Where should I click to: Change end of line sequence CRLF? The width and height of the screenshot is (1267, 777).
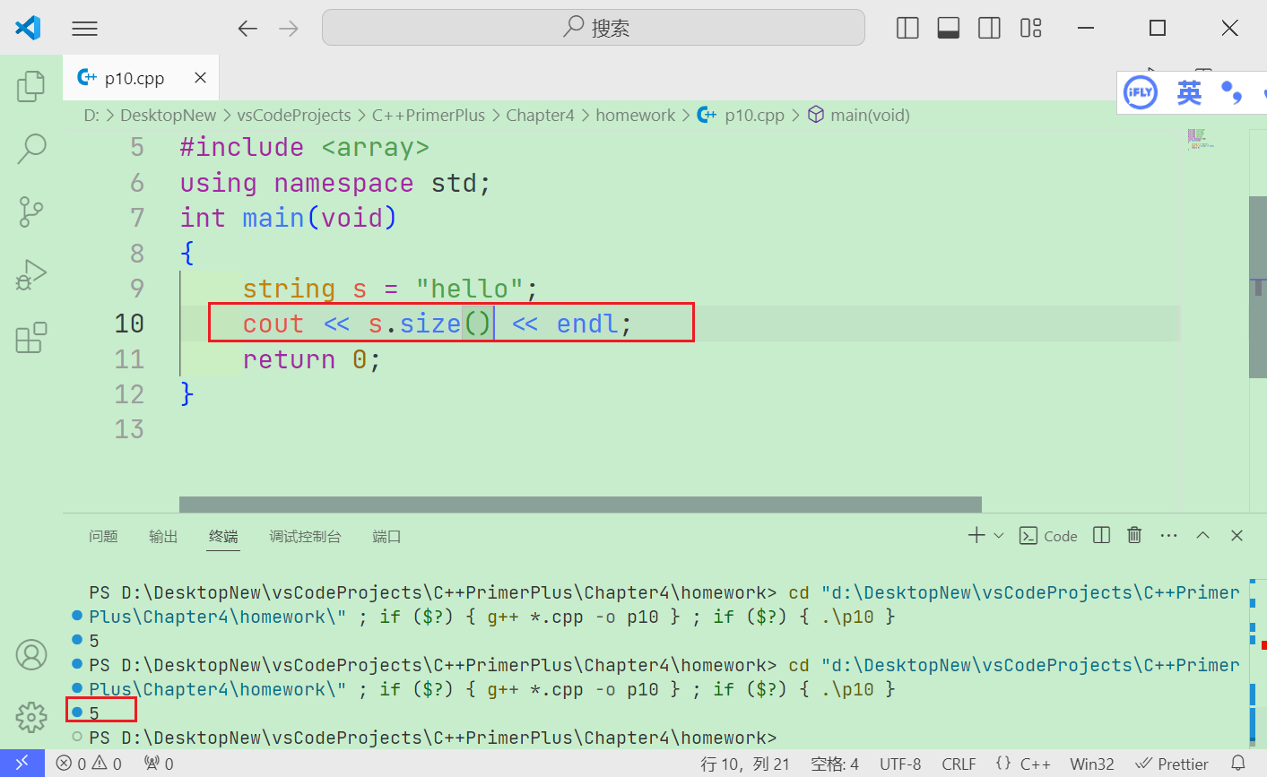pyautogui.click(x=959, y=764)
